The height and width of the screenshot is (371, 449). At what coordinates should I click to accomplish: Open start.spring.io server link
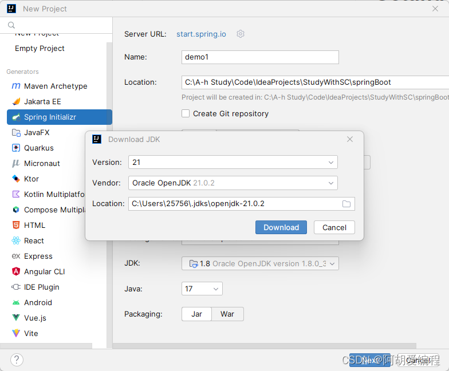[201, 34]
